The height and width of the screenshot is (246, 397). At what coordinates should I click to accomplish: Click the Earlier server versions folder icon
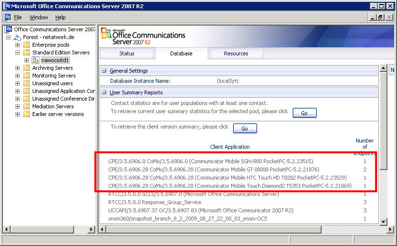(26, 114)
